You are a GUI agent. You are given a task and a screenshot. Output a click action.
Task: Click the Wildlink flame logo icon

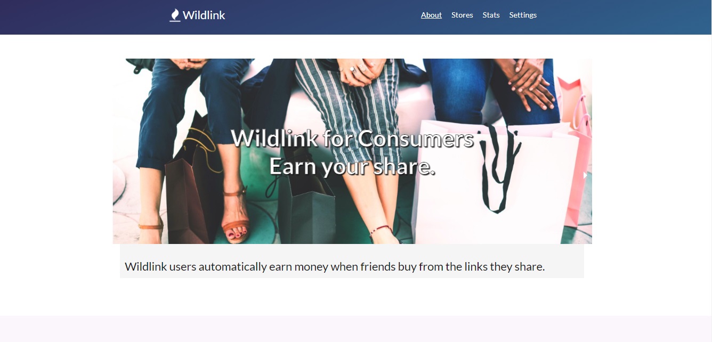[x=174, y=15]
